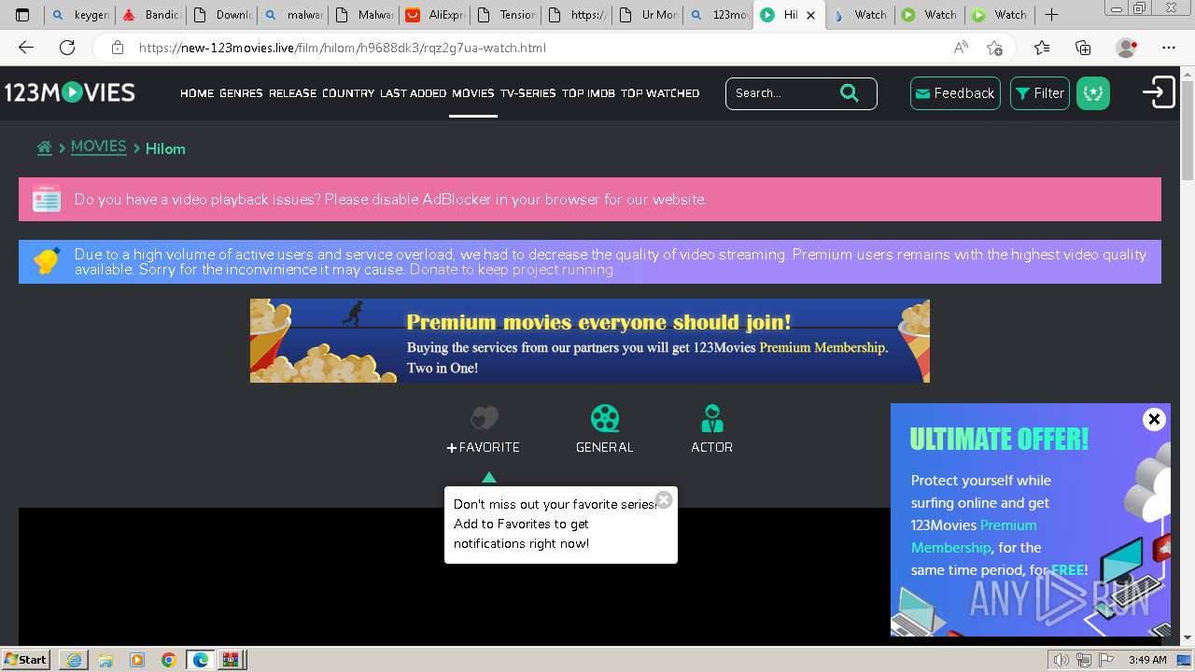Open the GENRES menu
Screen dimensions: 1195x672
(x=241, y=93)
